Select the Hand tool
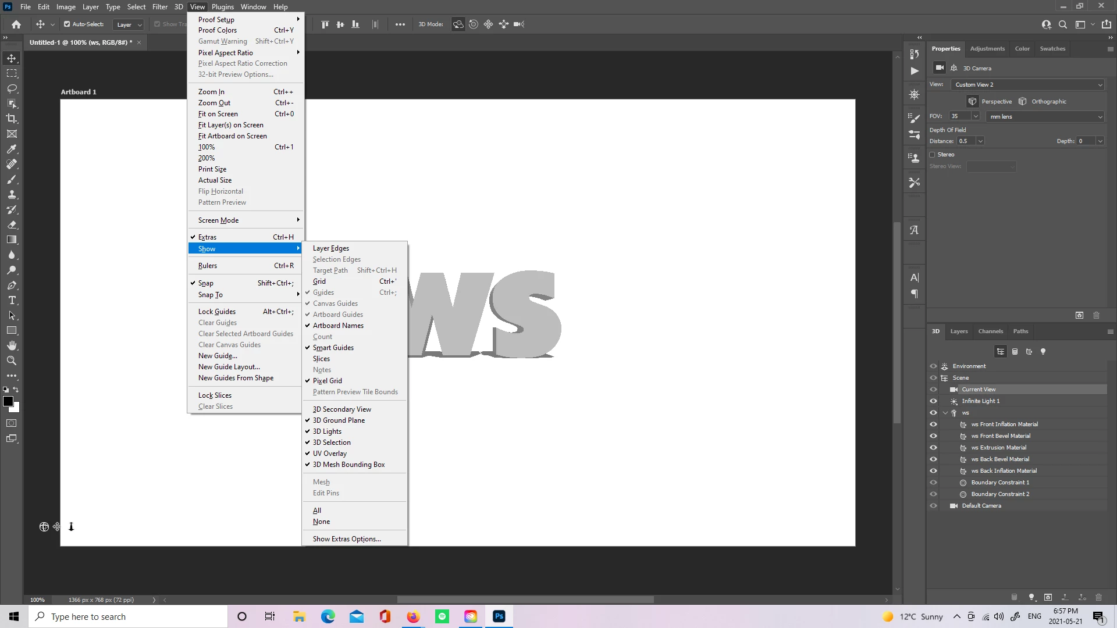The image size is (1117, 628). coord(12,345)
